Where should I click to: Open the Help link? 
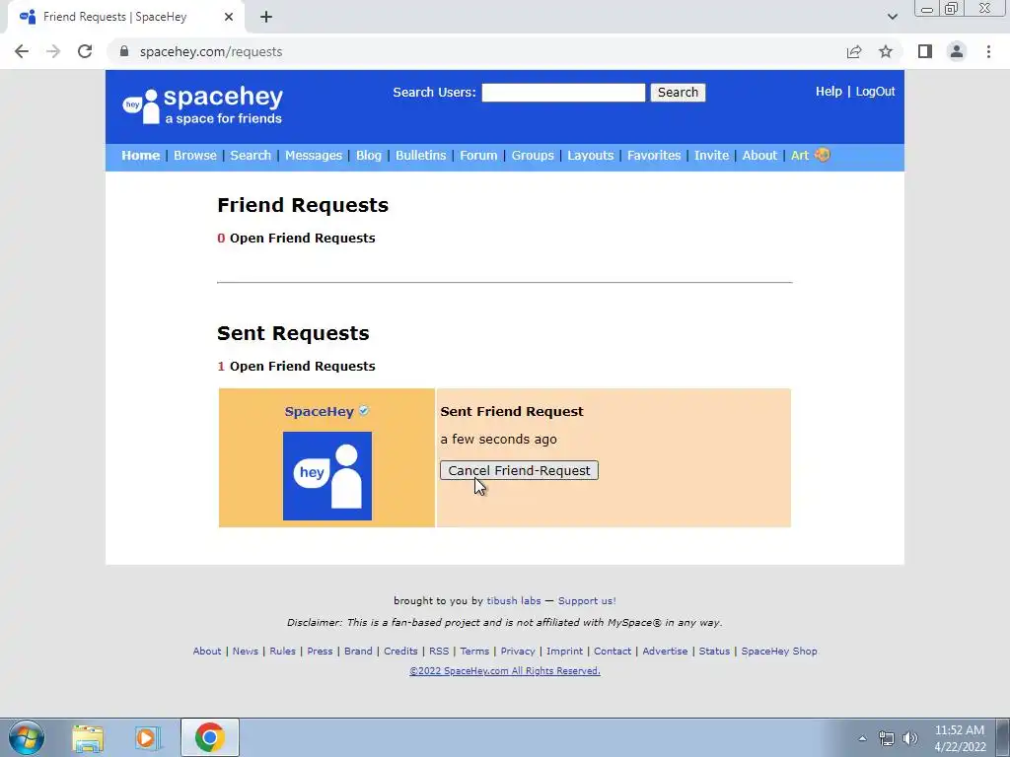pos(829,92)
